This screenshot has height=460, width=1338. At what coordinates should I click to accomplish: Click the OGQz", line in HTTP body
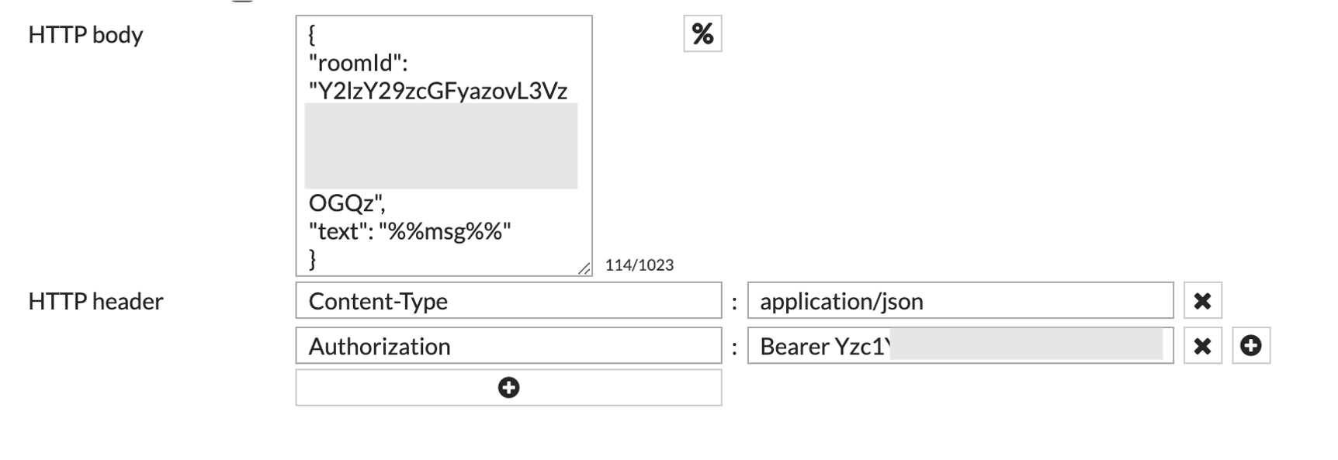[x=347, y=203]
